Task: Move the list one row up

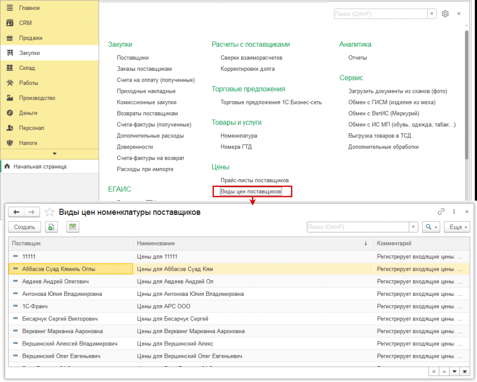Action: (444, 371)
